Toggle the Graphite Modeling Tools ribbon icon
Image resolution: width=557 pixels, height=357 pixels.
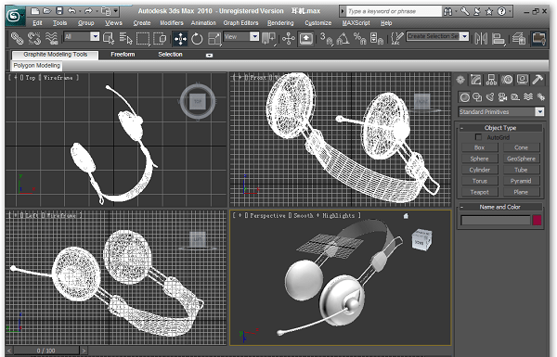[x=538, y=38]
